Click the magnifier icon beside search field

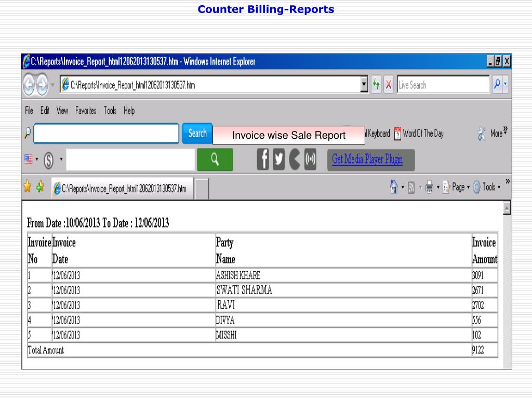pos(28,133)
